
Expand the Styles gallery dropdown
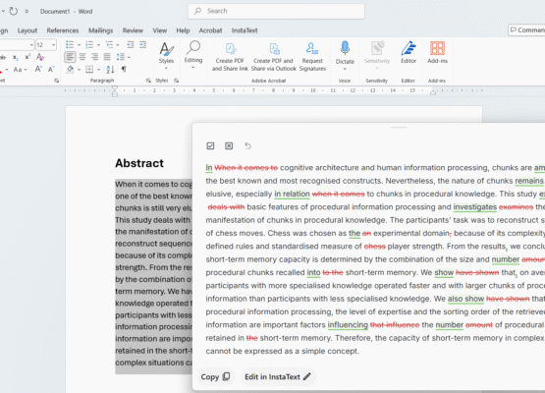click(x=166, y=69)
